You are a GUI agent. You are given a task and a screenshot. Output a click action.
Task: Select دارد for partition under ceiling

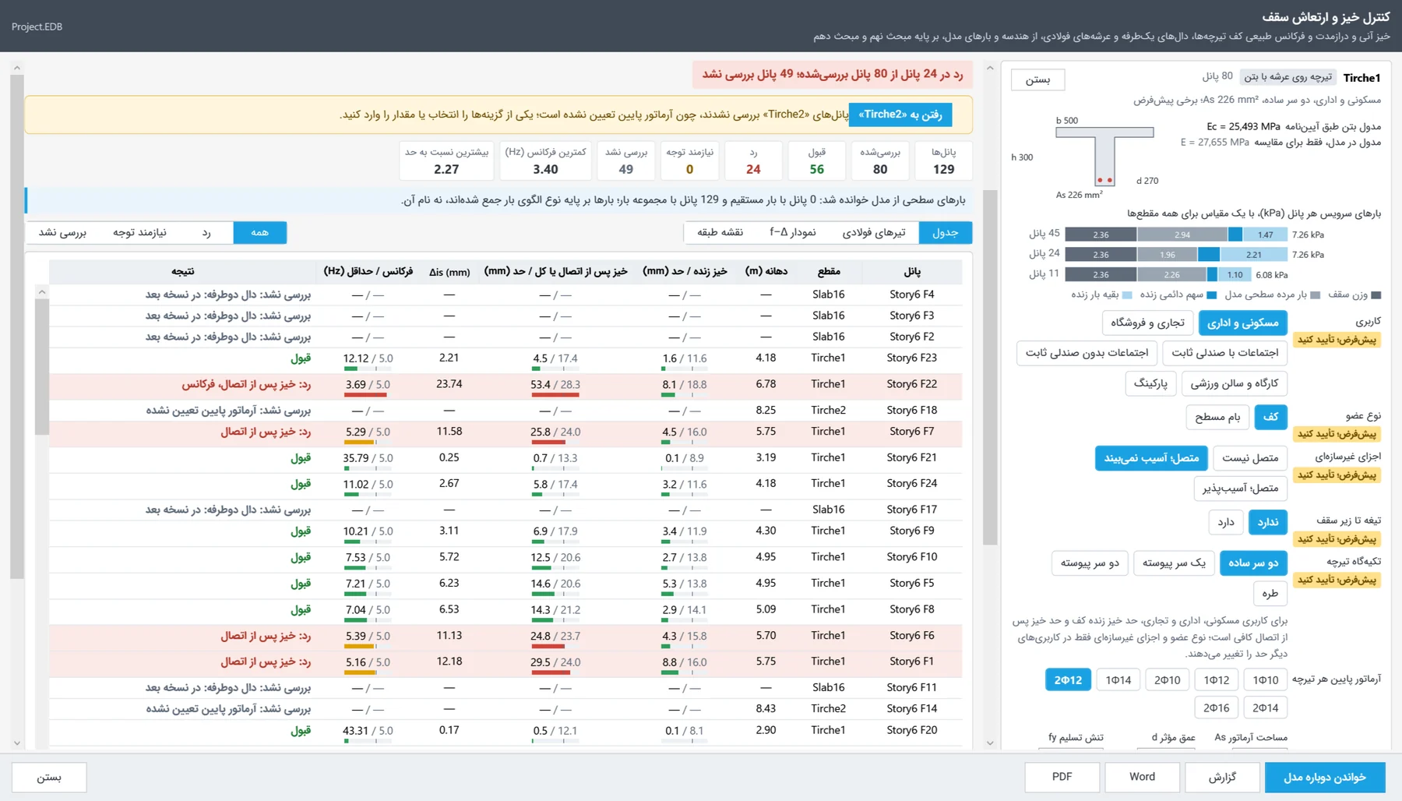coord(1226,522)
